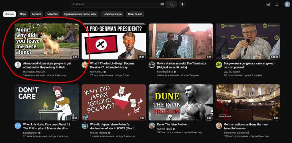Filter by 'Музика' chip
This screenshot has height=143, width=292.
36,14
